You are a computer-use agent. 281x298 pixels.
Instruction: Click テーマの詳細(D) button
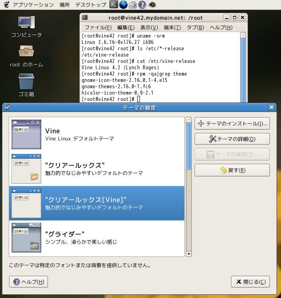coord(232,139)
